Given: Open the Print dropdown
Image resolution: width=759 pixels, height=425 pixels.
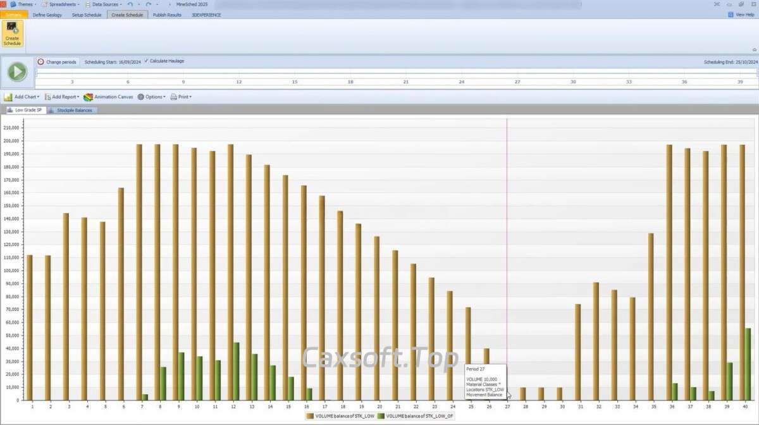Looking at the screenshot, I should [x=180, y=97].
